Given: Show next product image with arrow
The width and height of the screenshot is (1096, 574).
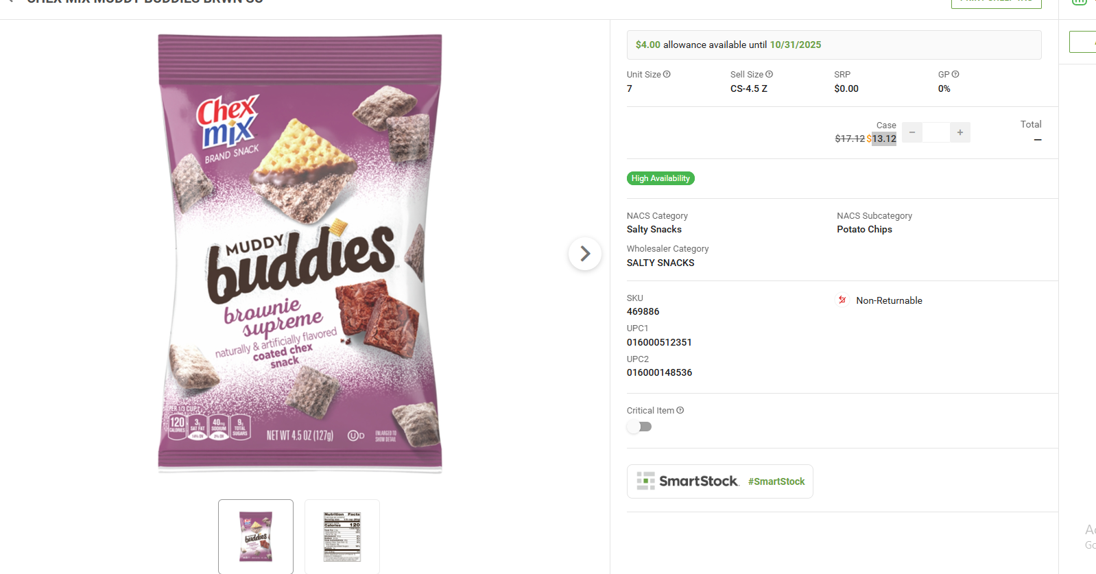Looking at the screenshot, I should click(x=585, y=254).
